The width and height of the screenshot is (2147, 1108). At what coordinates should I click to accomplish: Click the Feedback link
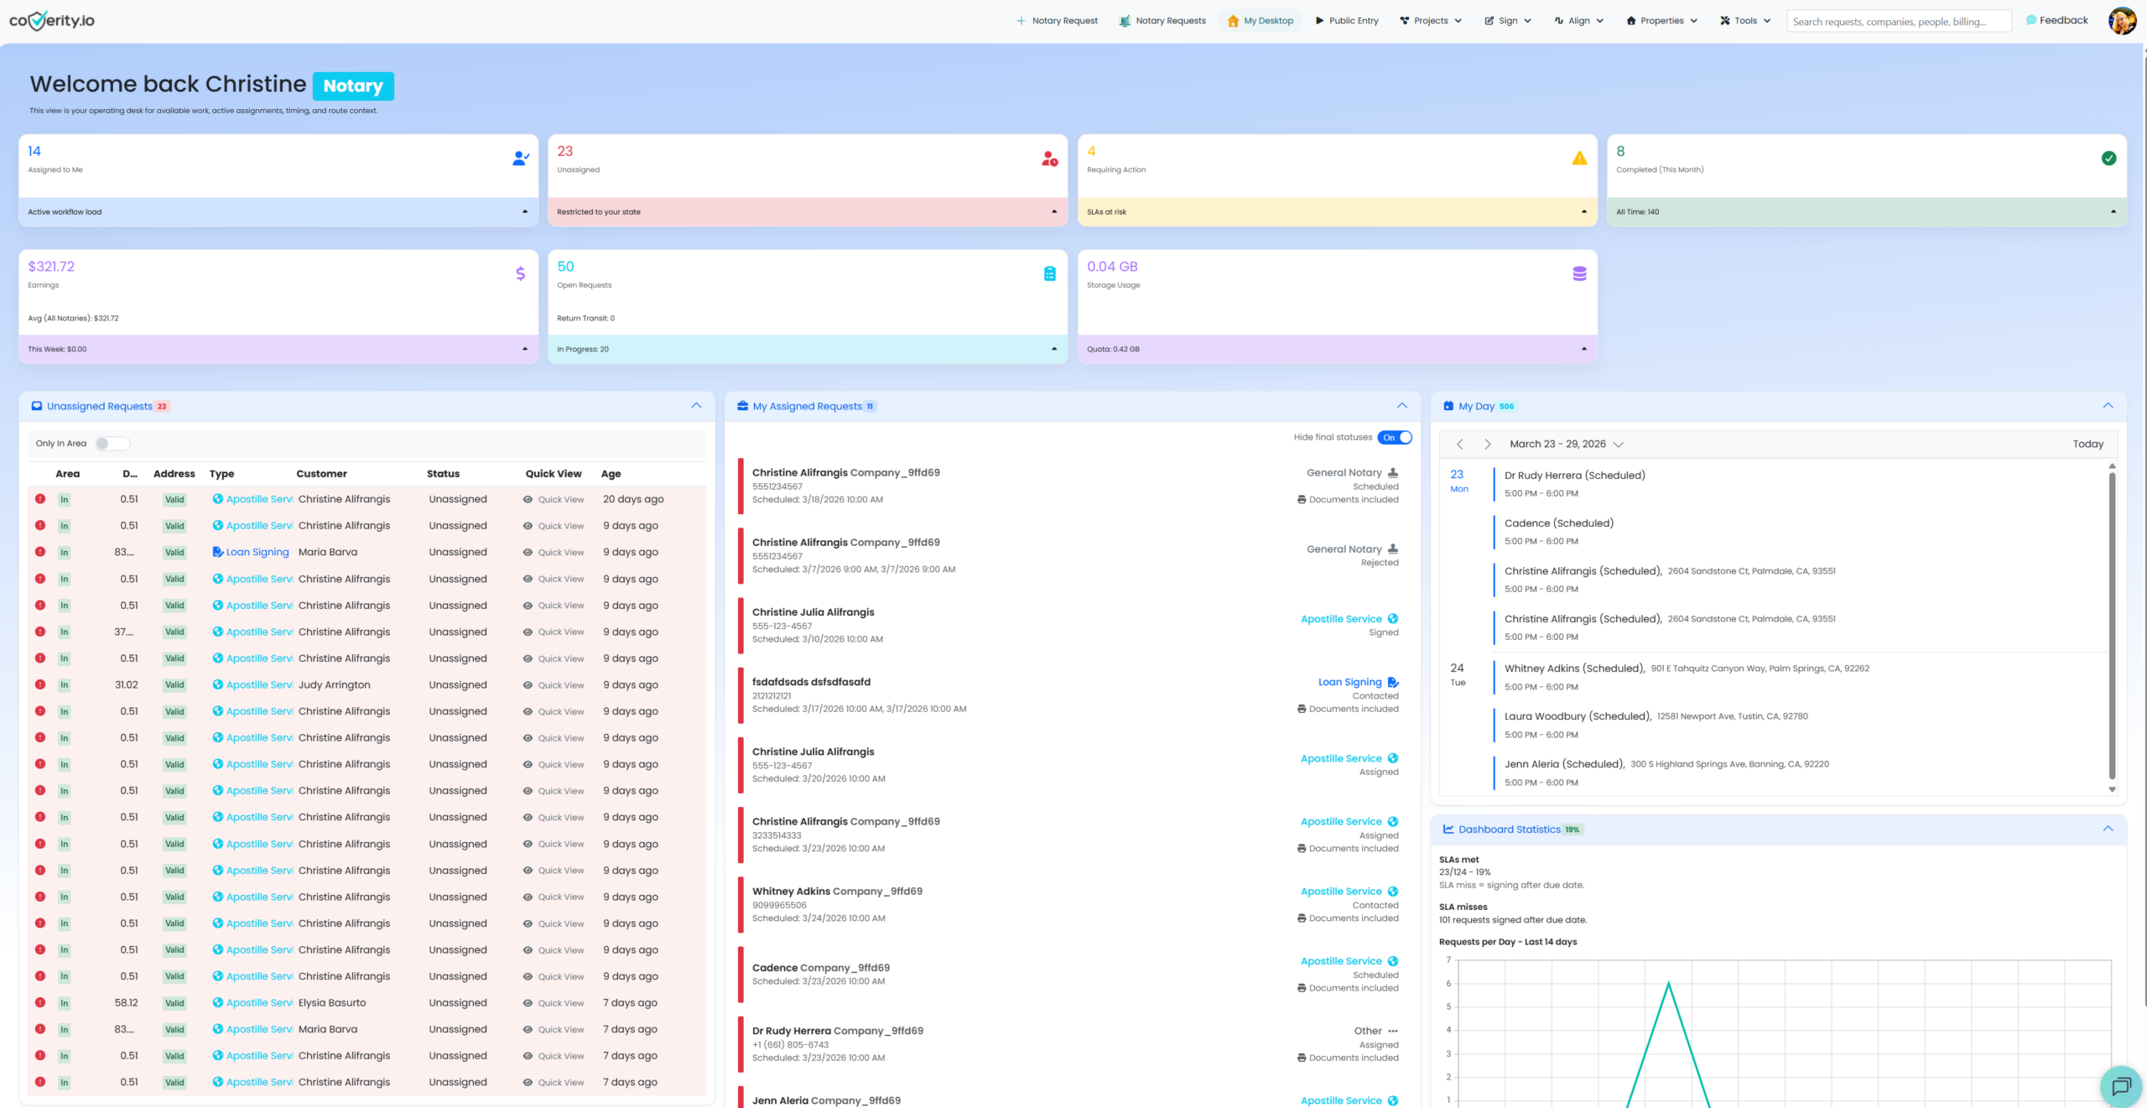click(2057, 20)
